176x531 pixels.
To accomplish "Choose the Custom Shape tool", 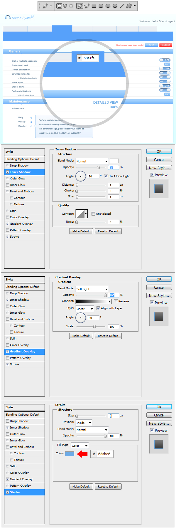I will 129,6.
